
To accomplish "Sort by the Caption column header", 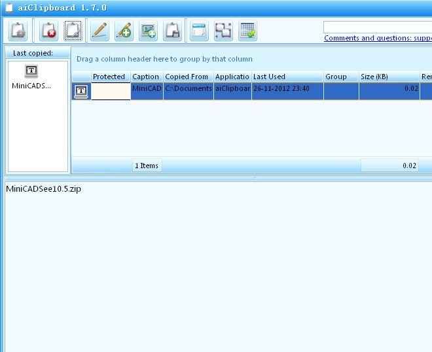I will pos(147,77).
